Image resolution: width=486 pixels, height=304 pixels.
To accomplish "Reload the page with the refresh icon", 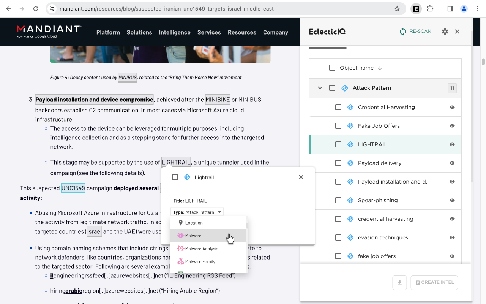I will 36,9.
